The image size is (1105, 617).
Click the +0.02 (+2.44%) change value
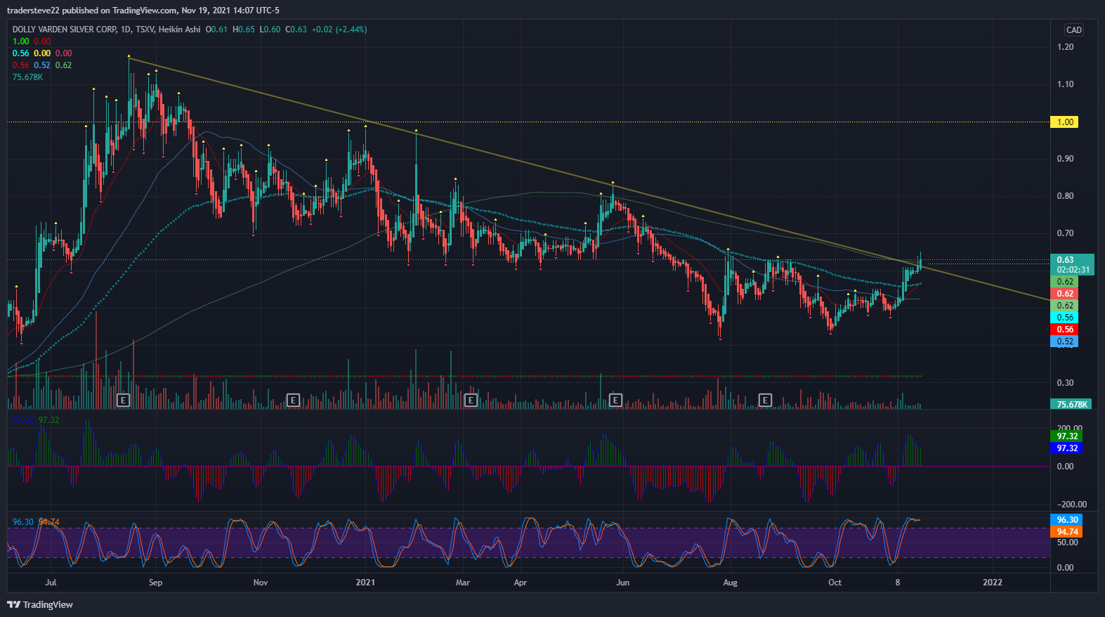[339, 30]
